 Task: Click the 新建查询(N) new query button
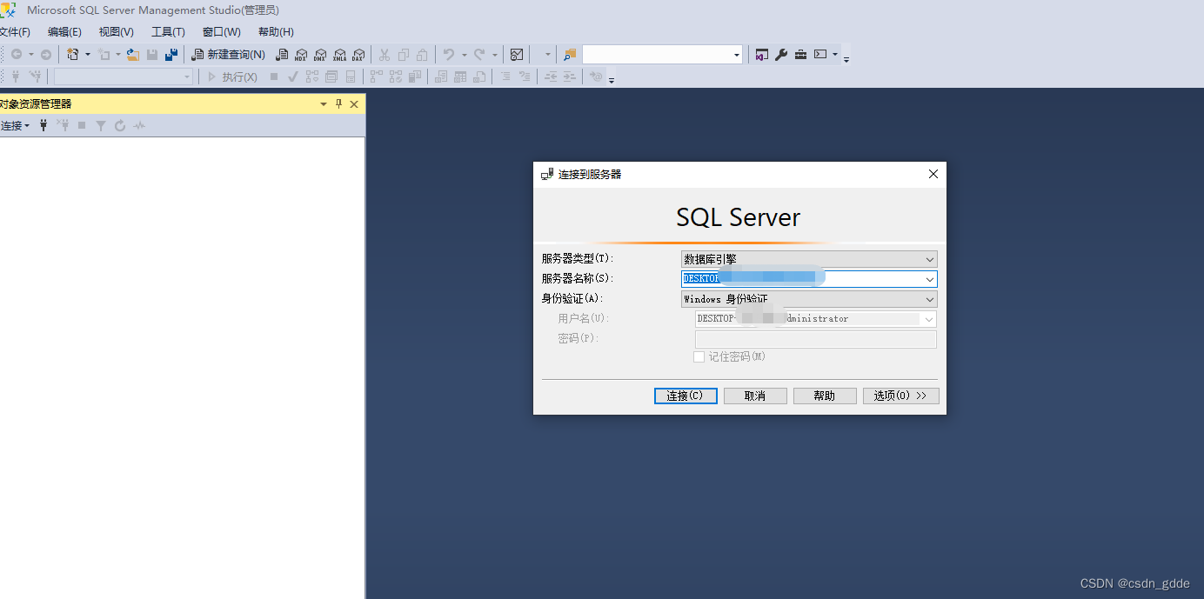229,54
